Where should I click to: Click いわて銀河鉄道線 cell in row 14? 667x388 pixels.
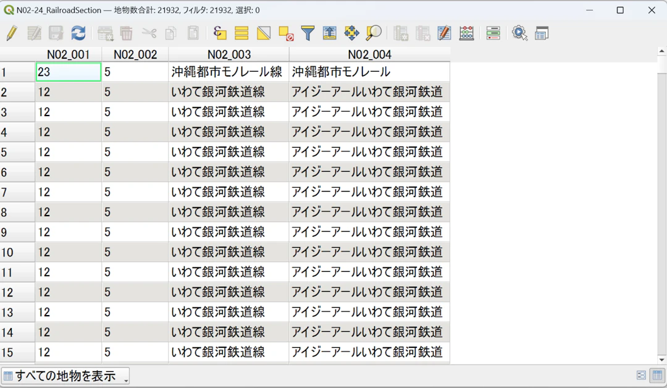tap(229, 332)
